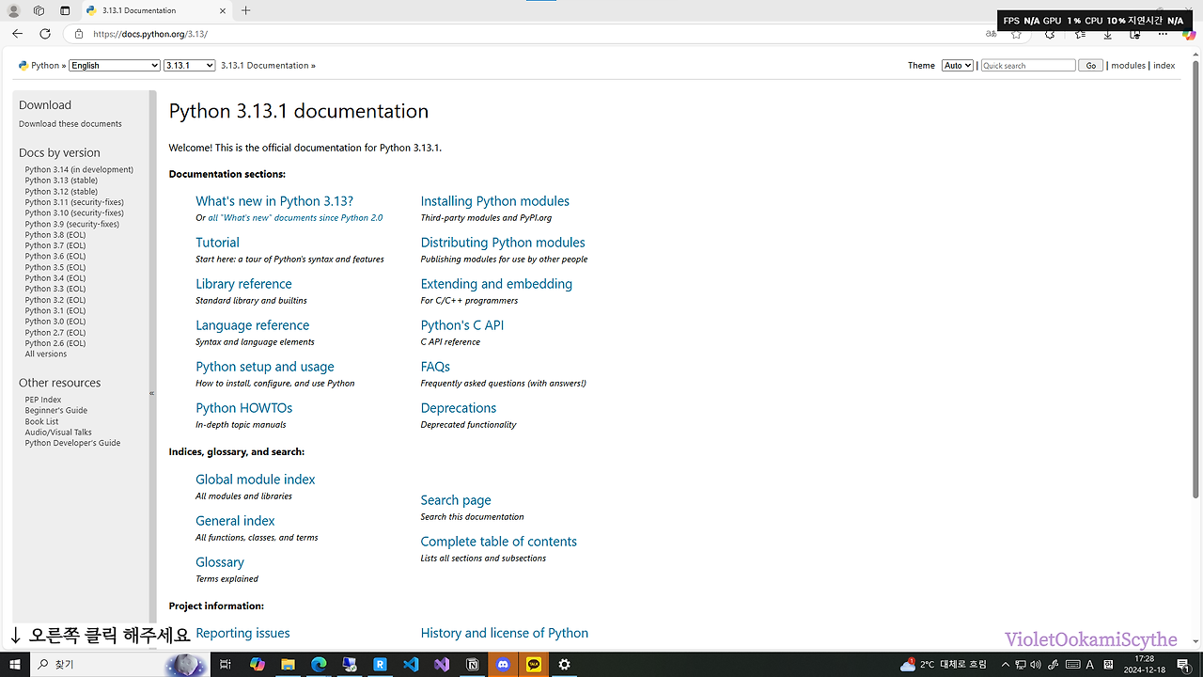Click the browser address bar URL
The width and height of the screenshot is (1203, 677).
click(x=150, y=34)
